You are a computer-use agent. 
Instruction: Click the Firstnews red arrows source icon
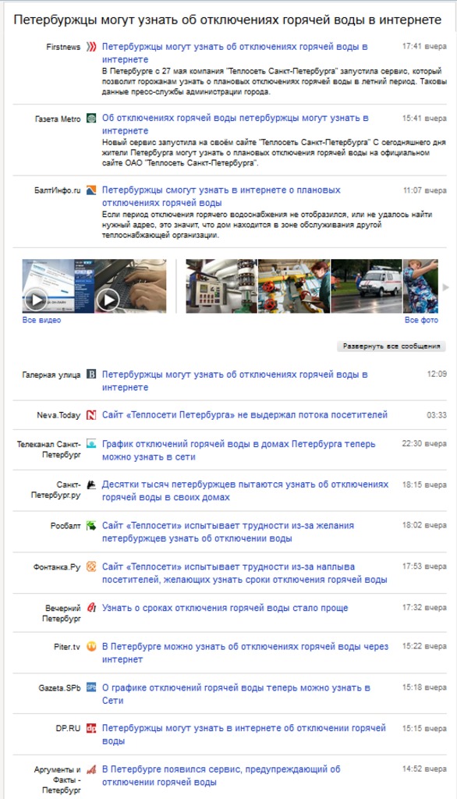pyautogui.click(x=91, y=47)
